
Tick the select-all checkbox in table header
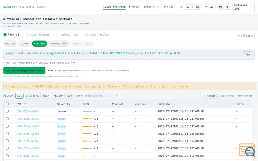click(x=7, y=104)
